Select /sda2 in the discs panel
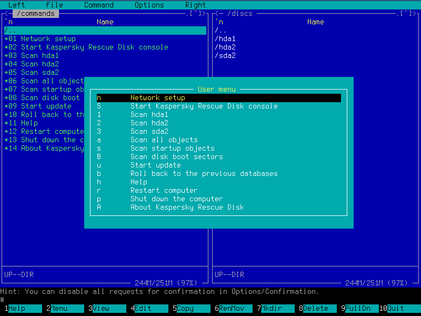 click(225, 56)
